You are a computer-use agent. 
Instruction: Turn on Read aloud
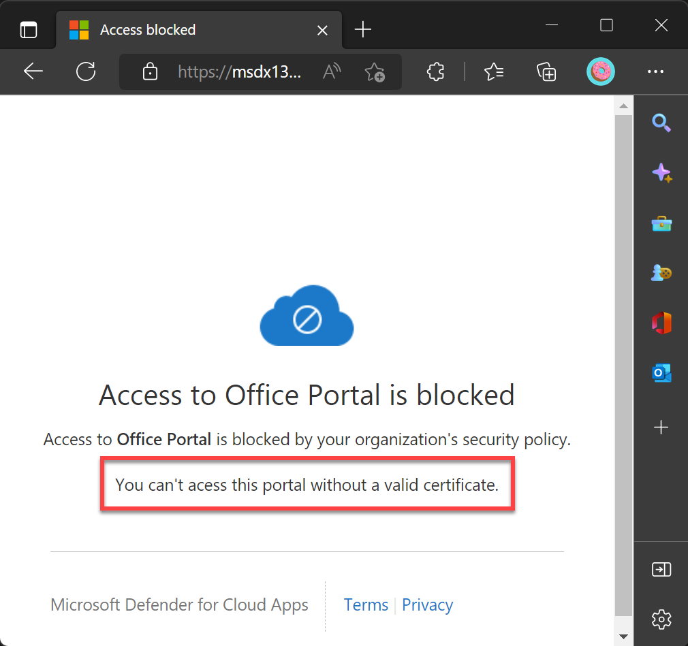[x=332, y=71]
